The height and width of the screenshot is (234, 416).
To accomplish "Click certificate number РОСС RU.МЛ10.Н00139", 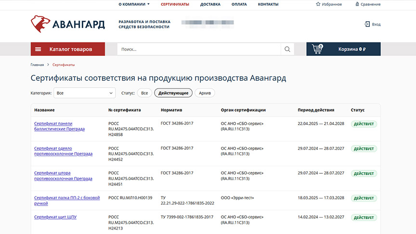I will tap(130, 198).
